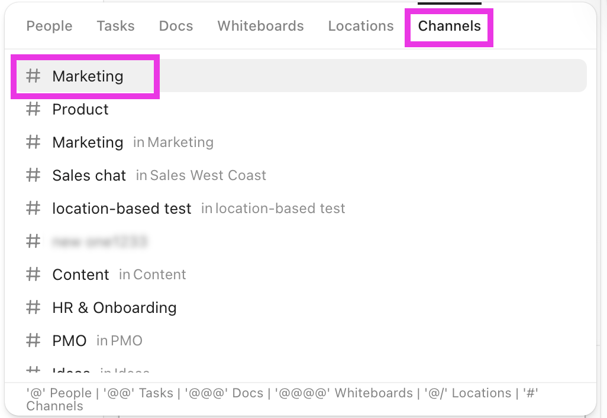Click the hashtag icon beside location-based test
This screenshot has width=607, height=418.
click(33, 208)
